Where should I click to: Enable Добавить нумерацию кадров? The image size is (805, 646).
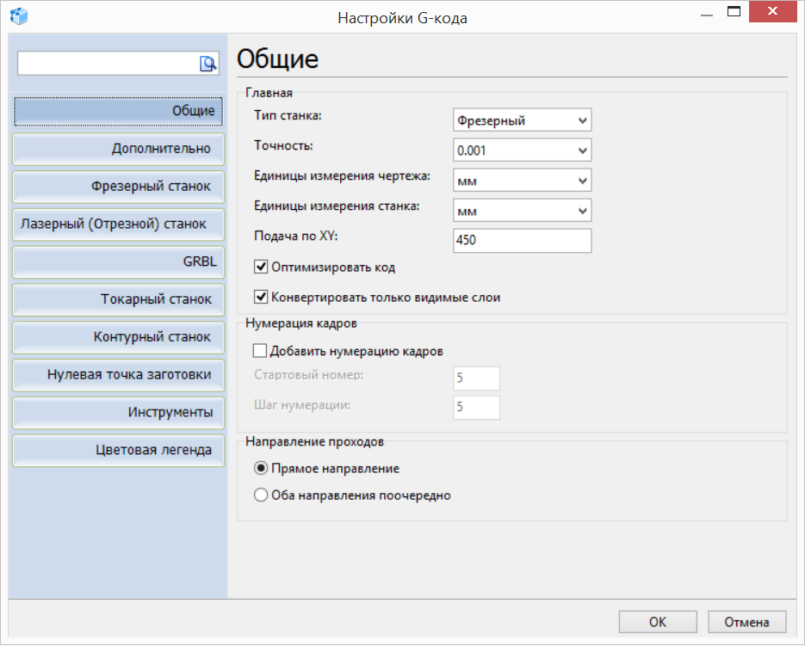point(261,350)
